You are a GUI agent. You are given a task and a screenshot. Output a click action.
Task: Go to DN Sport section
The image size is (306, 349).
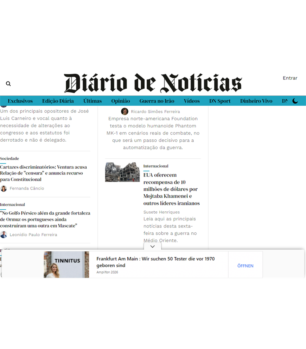220,101
